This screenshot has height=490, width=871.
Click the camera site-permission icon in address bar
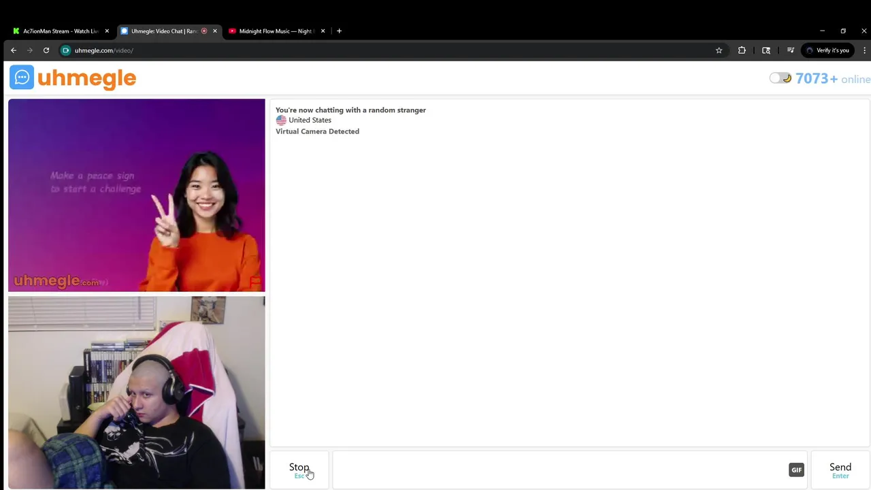(66, 50)
